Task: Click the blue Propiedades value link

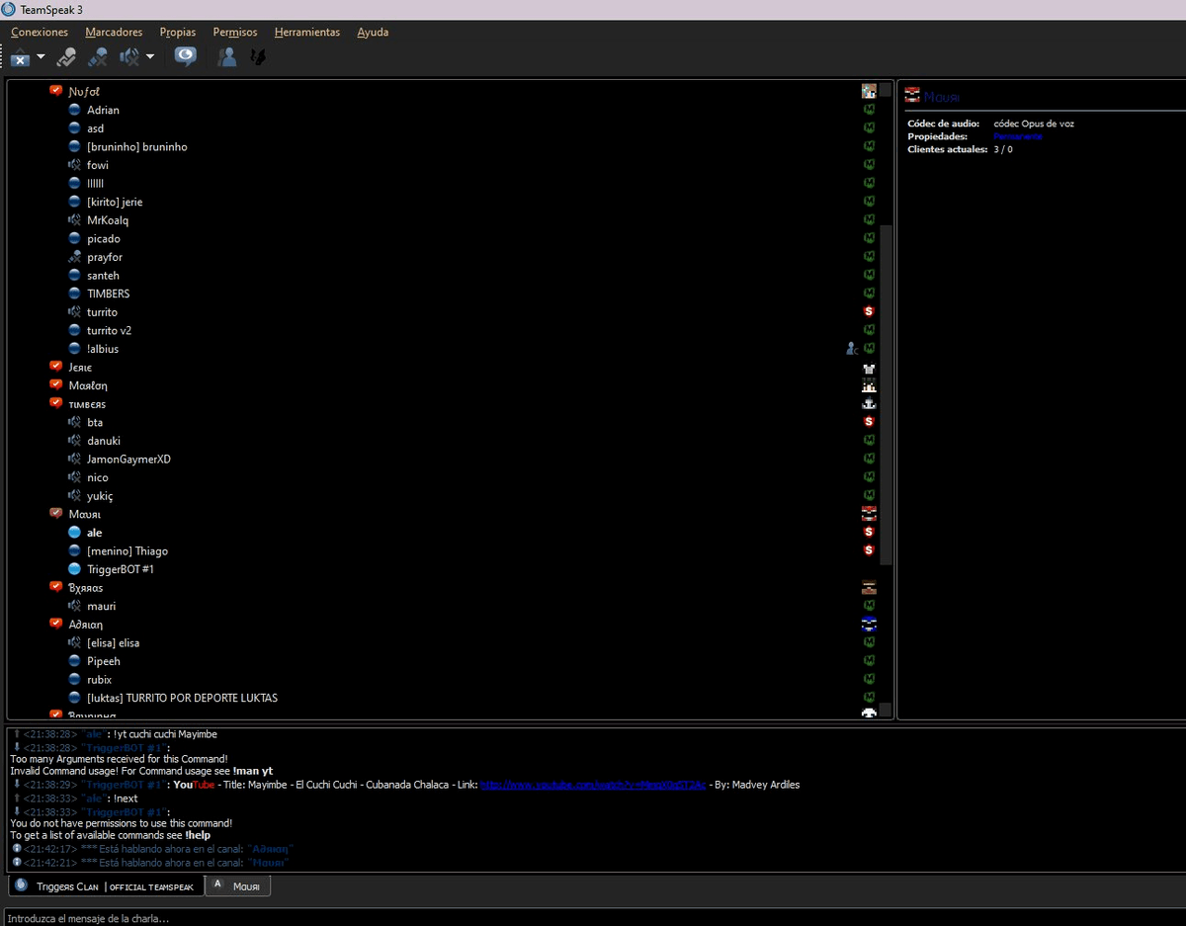Action: (1018, 136)
